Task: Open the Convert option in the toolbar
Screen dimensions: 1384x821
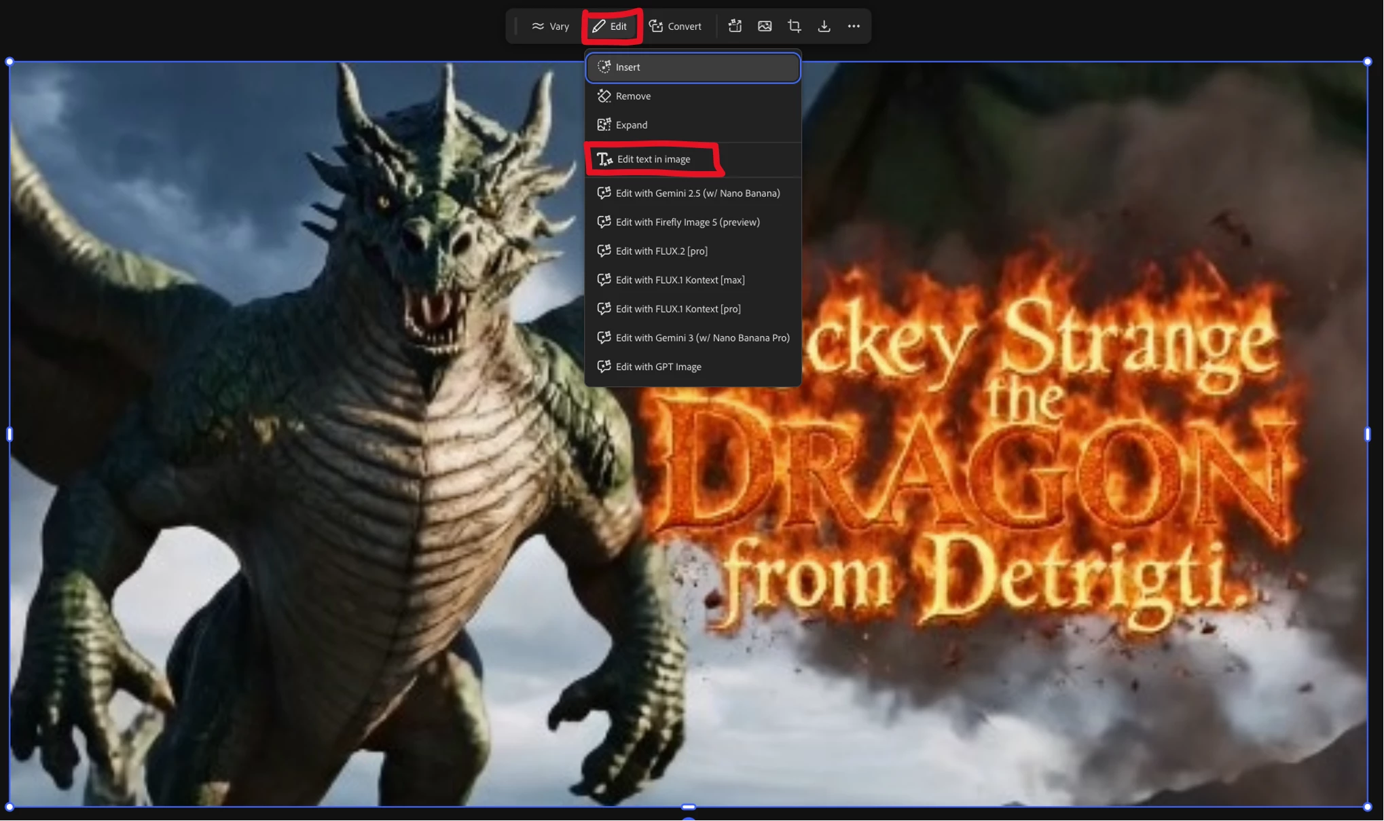Action: 675,26
